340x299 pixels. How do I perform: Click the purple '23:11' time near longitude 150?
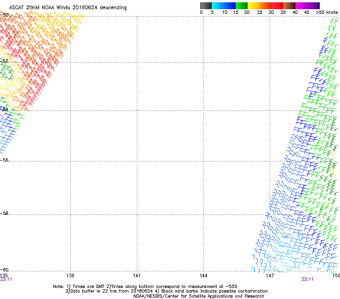(x=307, y=279)
